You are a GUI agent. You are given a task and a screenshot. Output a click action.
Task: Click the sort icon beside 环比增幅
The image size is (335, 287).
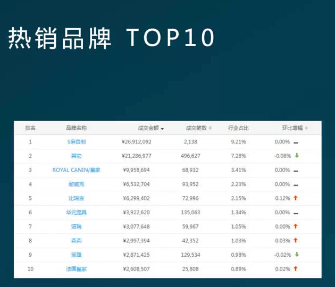306,128
